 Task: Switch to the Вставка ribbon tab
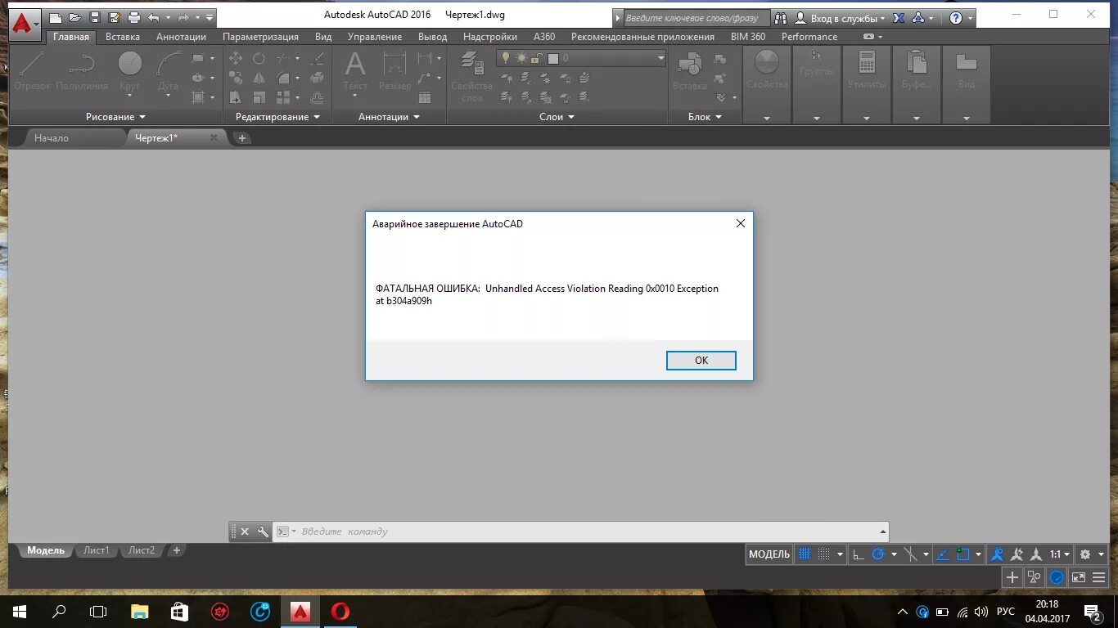coord(123,37)
